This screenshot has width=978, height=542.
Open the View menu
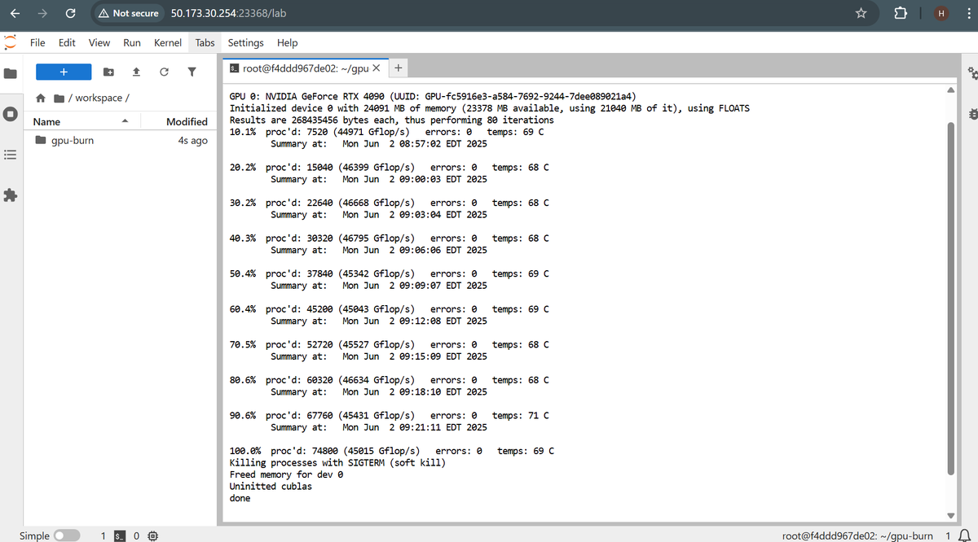pyautogui.click(x=99, y=42)
